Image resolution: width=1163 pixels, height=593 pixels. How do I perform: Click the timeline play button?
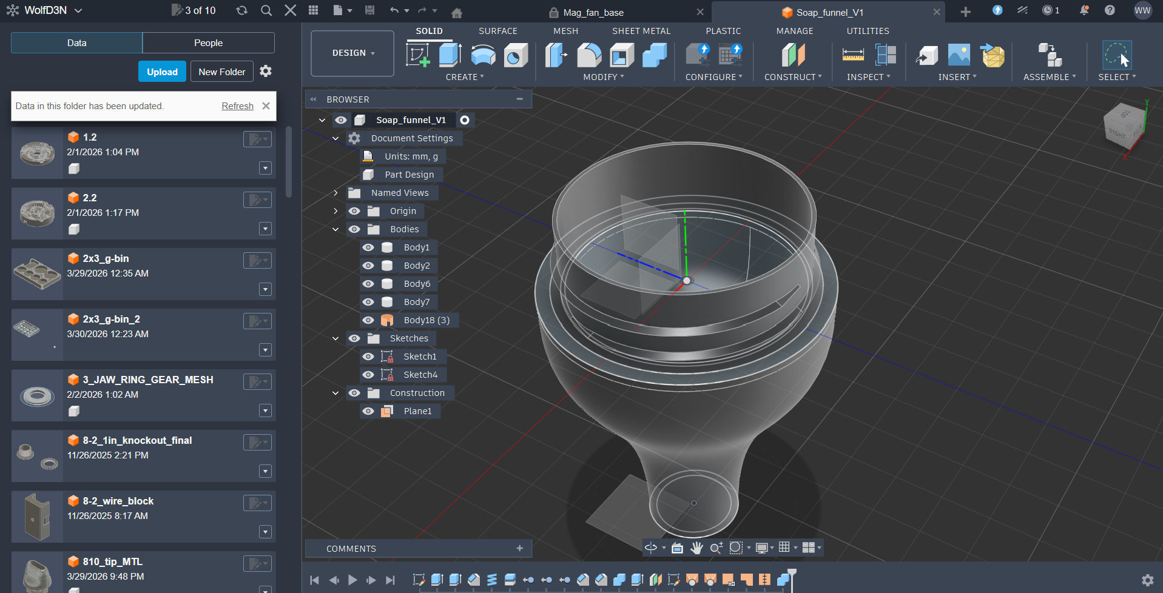click(x=352, y=580)
